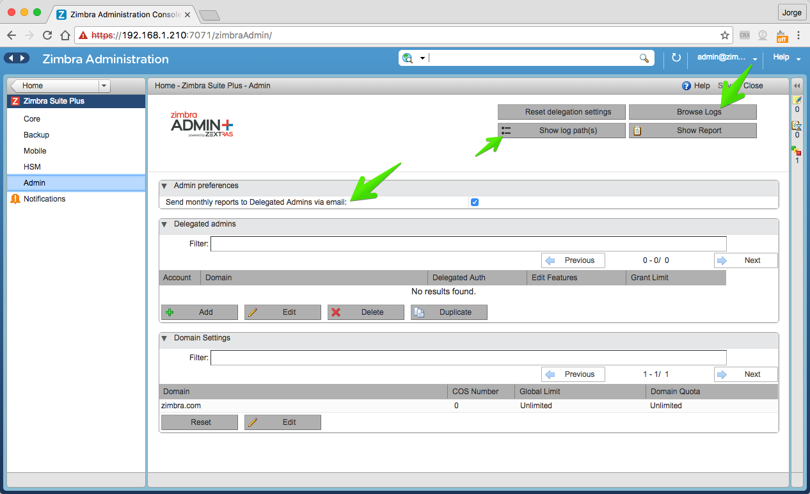Click Previous in Delegated admins
The width and height of the screenshot is (810, 494).
point(573,260)
